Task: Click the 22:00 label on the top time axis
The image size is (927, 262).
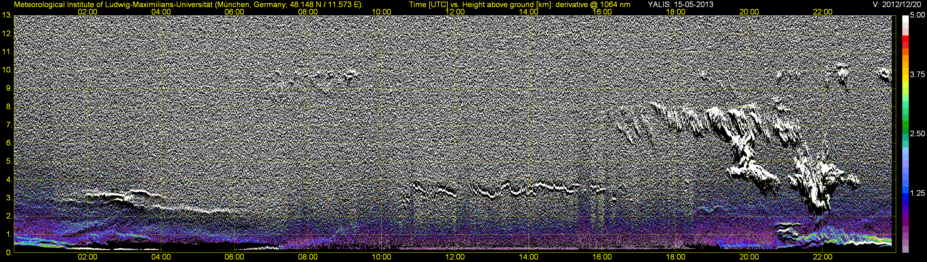Action: click(823, 12)
